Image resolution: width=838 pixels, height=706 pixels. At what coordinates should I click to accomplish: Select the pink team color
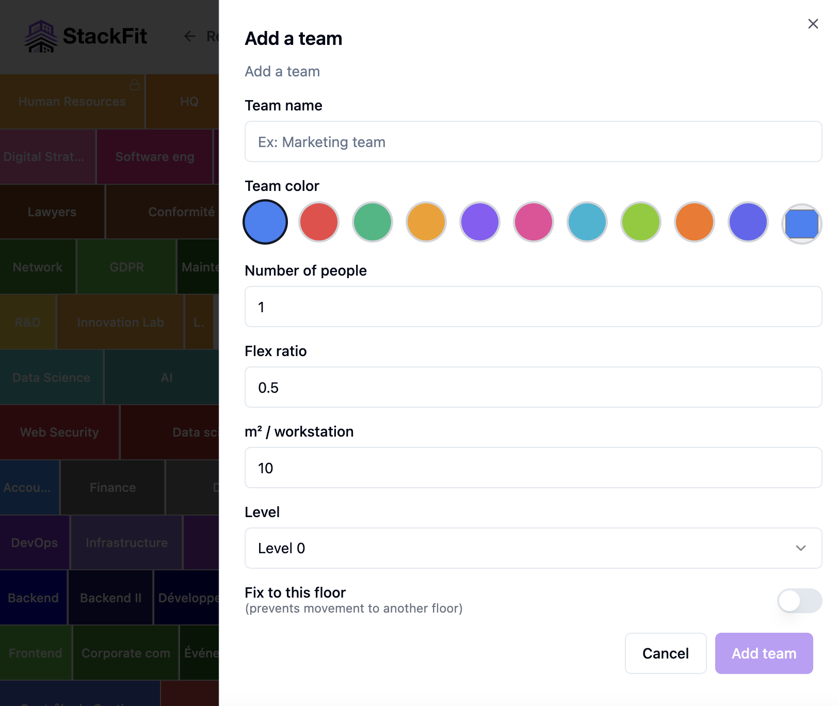click(534, 222)
